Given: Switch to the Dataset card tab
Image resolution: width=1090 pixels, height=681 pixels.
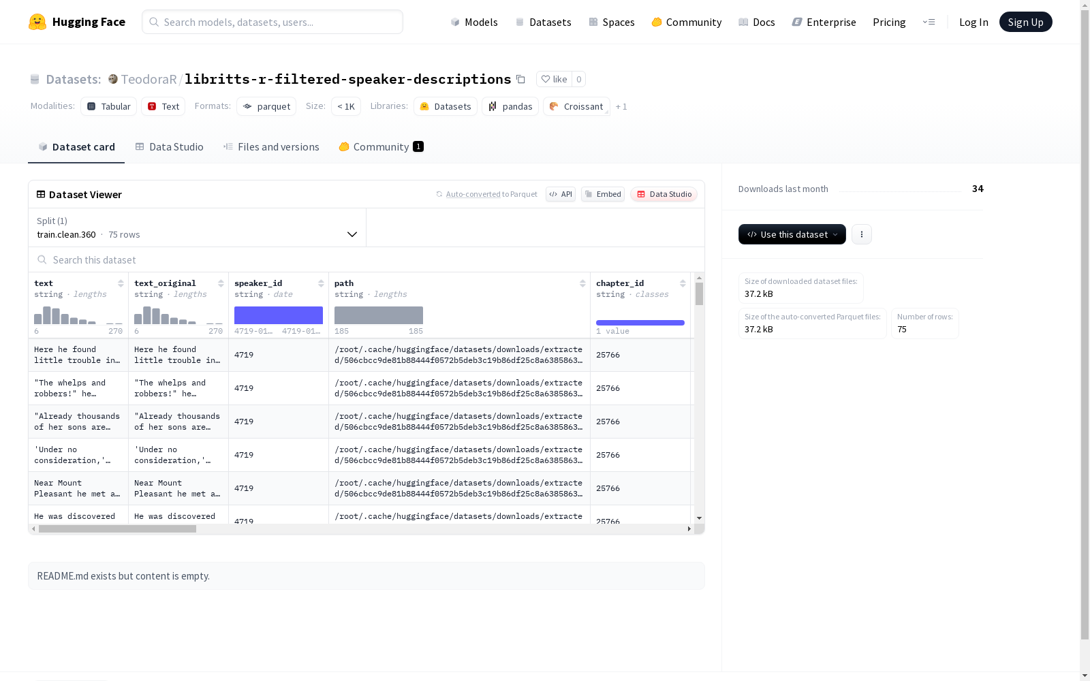Looking at the screenshot, I should click(76, 147).
